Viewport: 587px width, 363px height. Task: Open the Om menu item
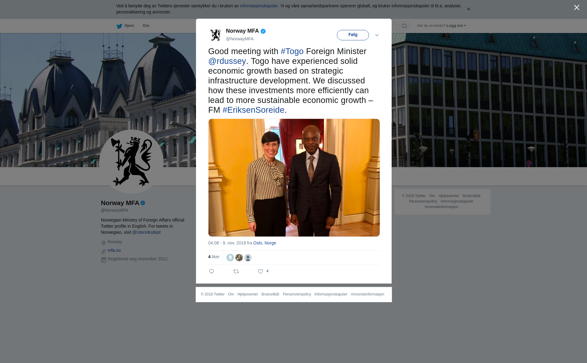[146, 26]
